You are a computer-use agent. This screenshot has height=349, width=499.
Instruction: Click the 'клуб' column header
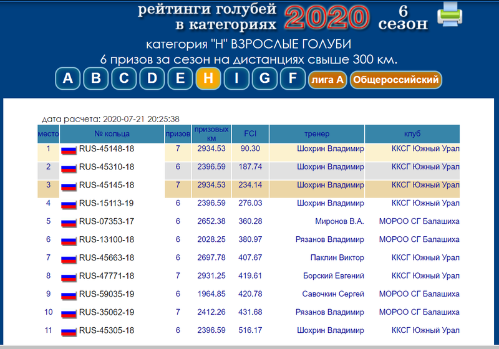[412, 134]
